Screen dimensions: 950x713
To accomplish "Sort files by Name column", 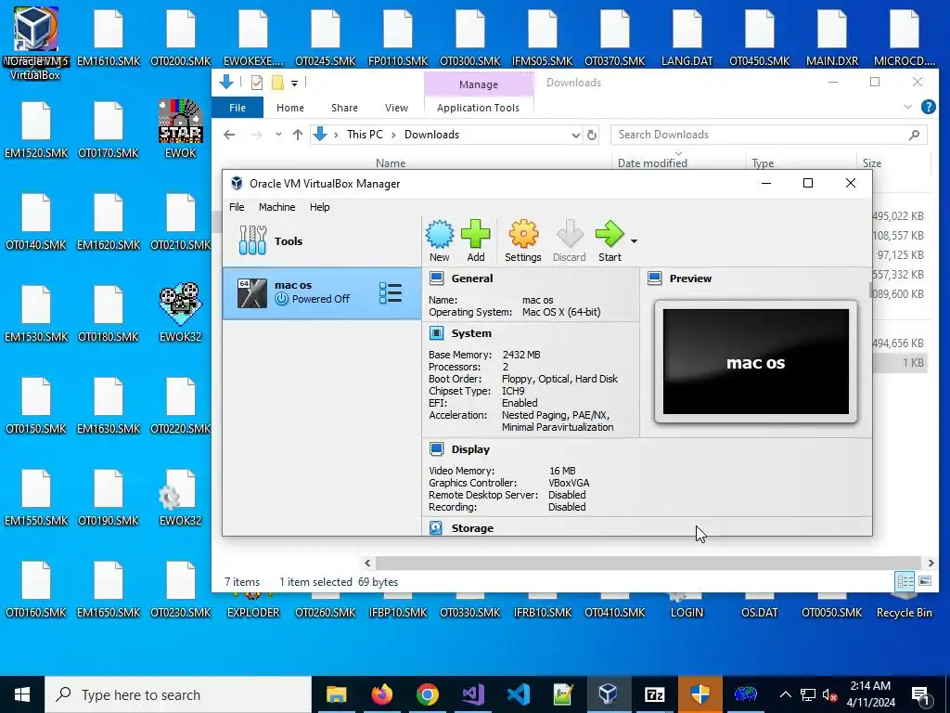I will pos(391,163).
